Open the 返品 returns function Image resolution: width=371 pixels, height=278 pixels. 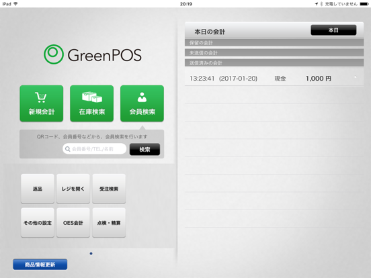pyautogui.click(x=38, y=189)
